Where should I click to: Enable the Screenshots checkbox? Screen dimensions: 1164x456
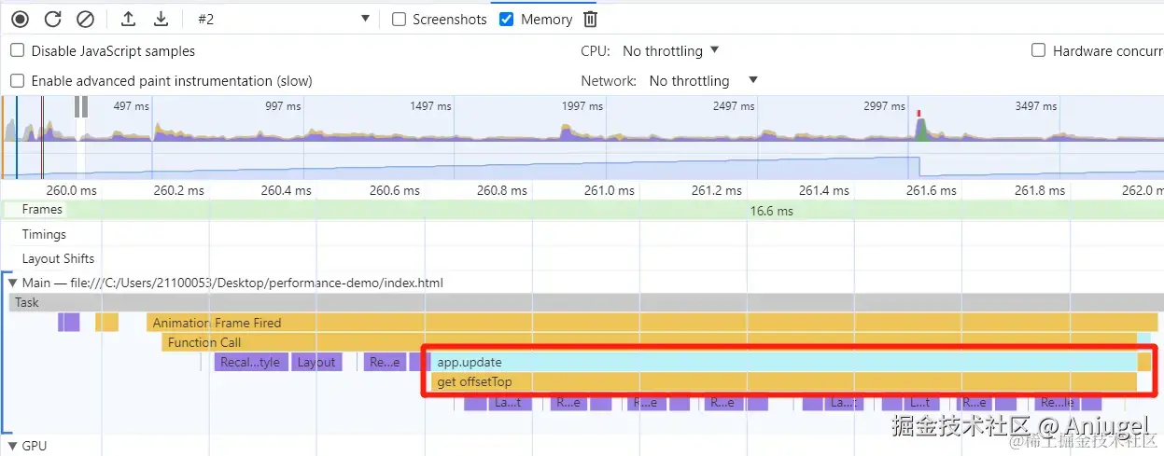[x=400, y=19]
